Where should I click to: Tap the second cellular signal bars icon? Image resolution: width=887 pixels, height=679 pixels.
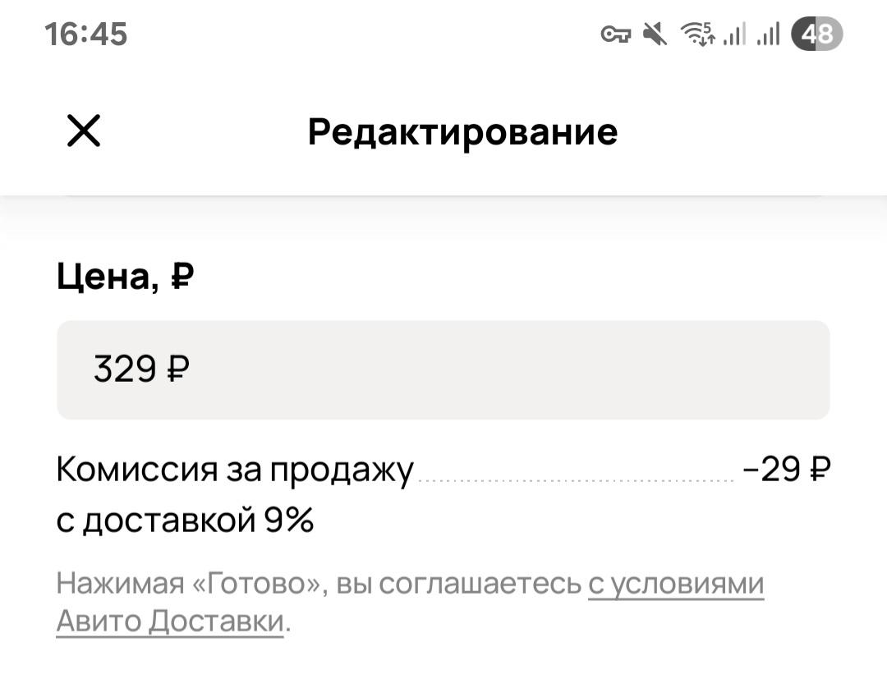point(768,34)
